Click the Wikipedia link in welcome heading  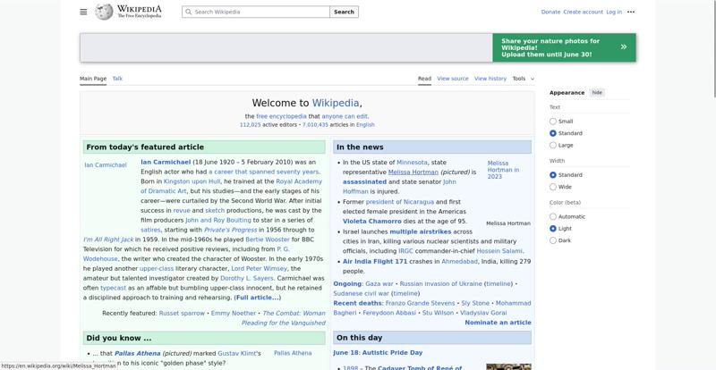336,103
